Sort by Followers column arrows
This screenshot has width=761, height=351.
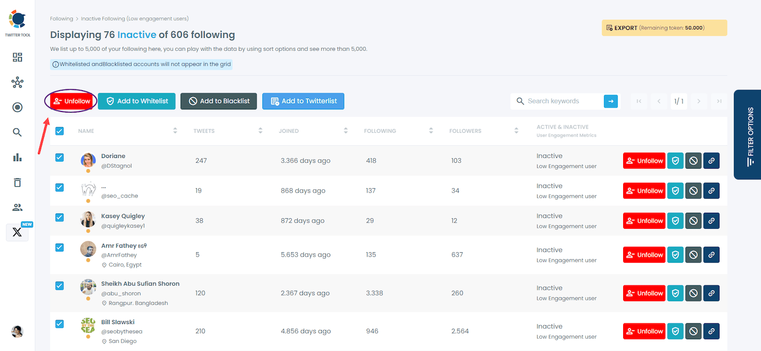pyautogui.click(x=516, y=131)
